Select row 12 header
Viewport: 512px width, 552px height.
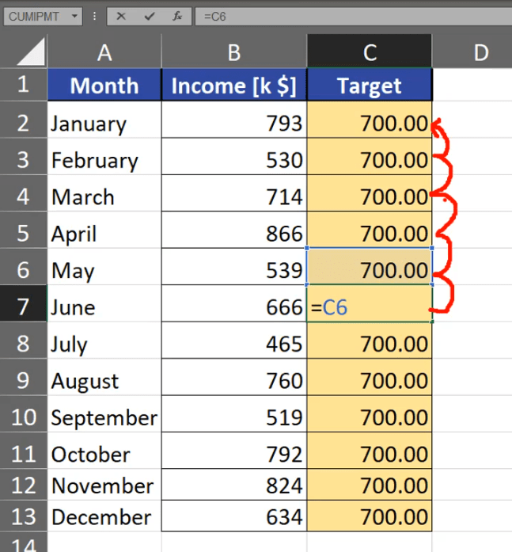click(x=23, y=485)
